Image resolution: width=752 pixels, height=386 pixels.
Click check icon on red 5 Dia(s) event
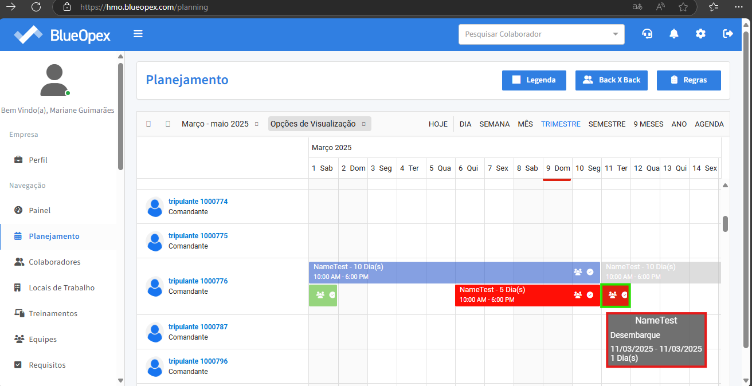[x=590, y=295]
